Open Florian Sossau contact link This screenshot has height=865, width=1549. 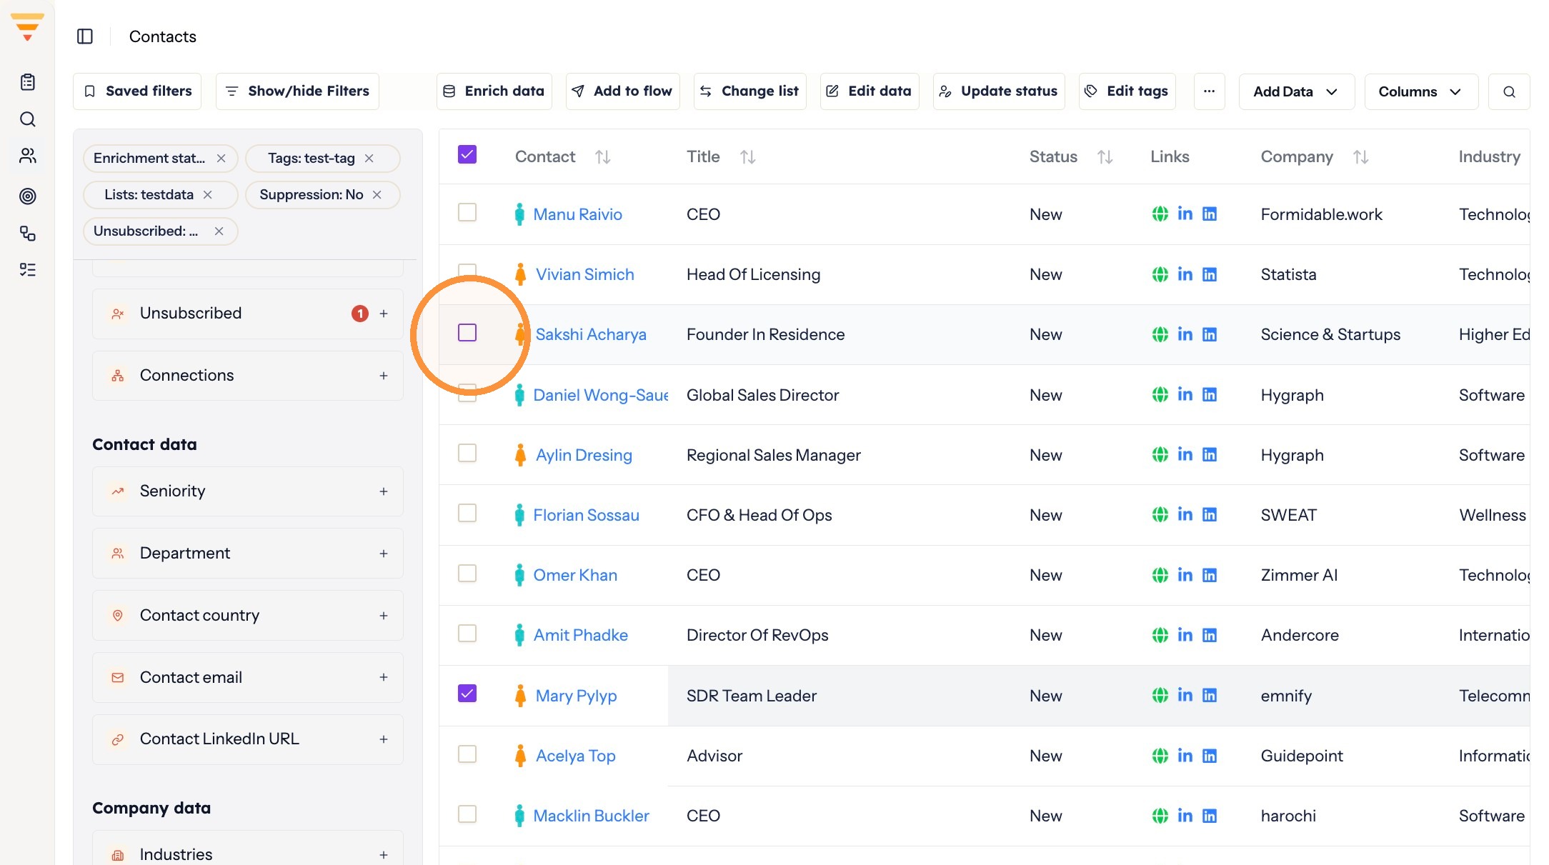coord(586,515)
